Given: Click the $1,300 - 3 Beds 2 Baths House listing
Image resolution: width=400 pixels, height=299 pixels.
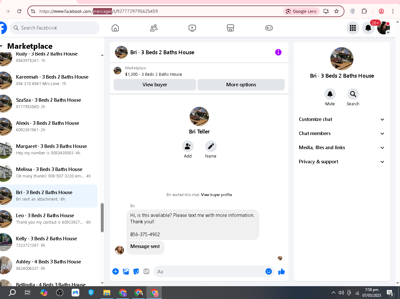Looking at the screenshot, I should point(153,74).
